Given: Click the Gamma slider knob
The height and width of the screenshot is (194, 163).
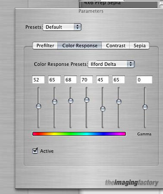Looking at the screenshot, I should [x=145, y=107].
